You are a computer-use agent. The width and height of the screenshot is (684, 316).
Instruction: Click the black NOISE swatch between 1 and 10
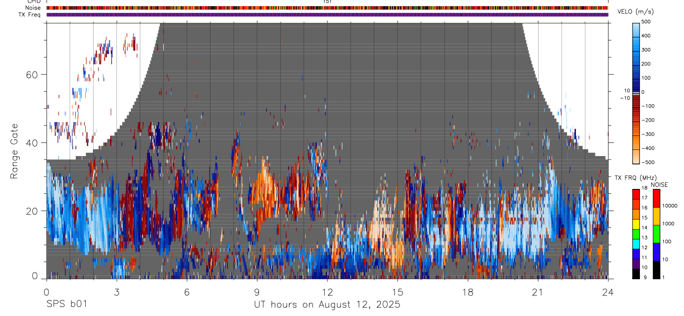point(656,270)
